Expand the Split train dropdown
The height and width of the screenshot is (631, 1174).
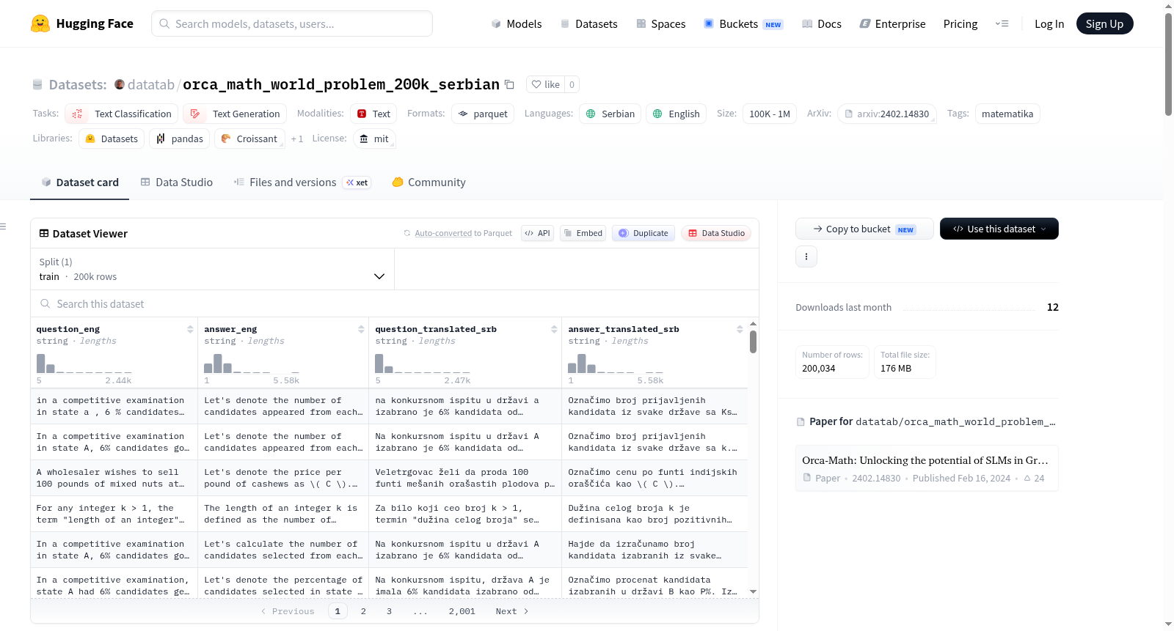point(212,269)
